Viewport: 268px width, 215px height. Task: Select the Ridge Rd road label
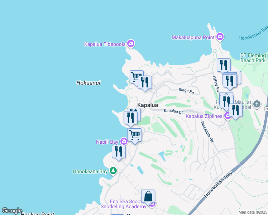pyautogui.click(x=186, y=91)
